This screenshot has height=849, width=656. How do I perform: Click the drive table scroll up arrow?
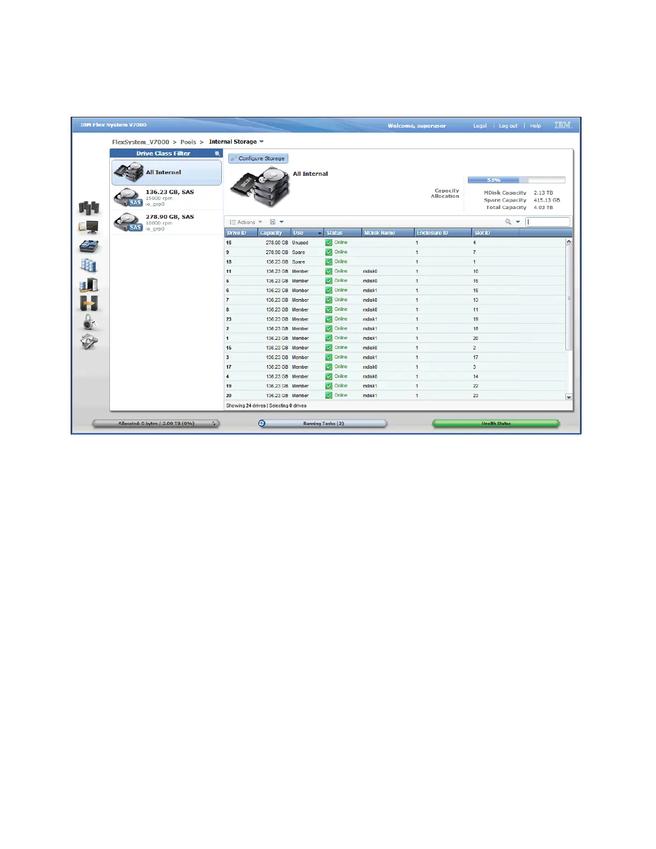(x=569, y=242)
